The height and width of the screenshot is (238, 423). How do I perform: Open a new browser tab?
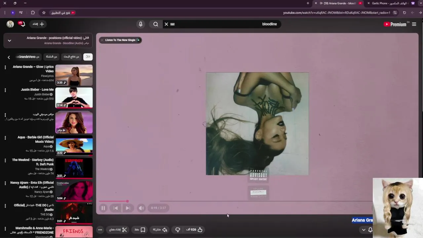[x=308, y=3]
